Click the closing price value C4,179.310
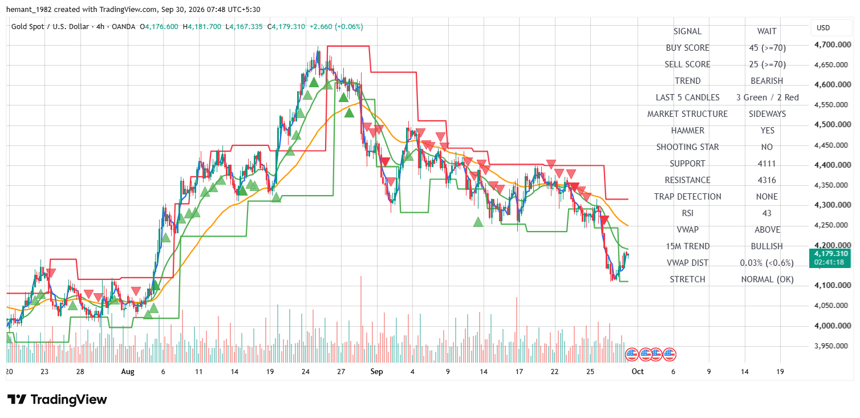This screenshot has height=418, width=860. click(x=287, y=27)
